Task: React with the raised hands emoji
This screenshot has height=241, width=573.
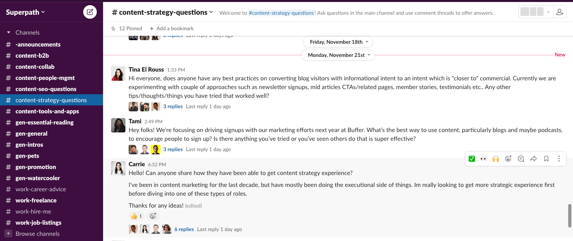Action: click(496, 159)
